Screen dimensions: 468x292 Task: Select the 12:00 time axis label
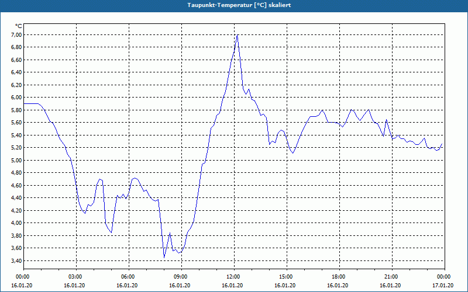click(x=234, y=276)
